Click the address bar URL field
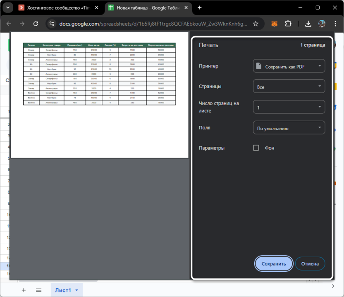Image resolution: width=344 pixels, height=297 pixels. 153,24
